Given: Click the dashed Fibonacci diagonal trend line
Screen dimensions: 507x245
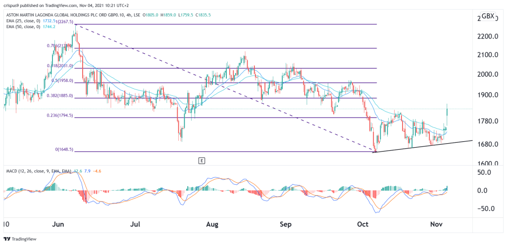Looking at the screenshot, I should click(x=225, y=87).
